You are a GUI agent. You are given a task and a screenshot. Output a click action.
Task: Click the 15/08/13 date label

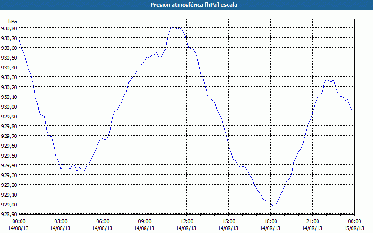354,228
